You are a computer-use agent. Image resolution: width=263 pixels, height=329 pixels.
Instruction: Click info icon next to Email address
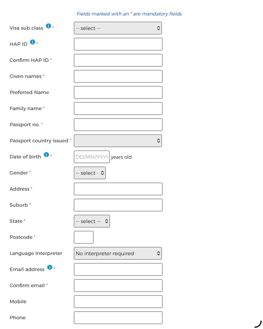coord(50,267)
